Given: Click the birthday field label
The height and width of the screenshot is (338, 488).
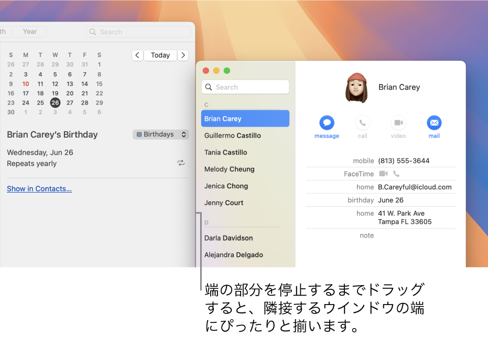Looking at the screenshot, I should click(361, 200).
